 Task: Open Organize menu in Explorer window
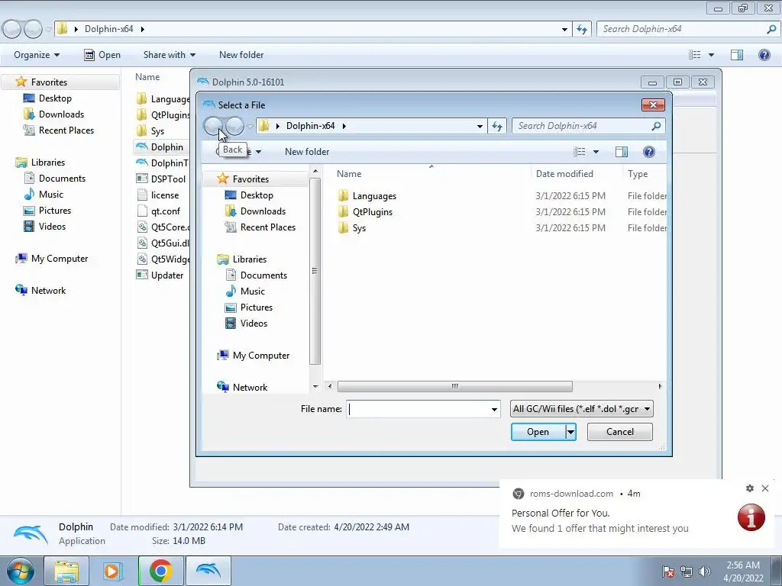(x=37, y=55)
